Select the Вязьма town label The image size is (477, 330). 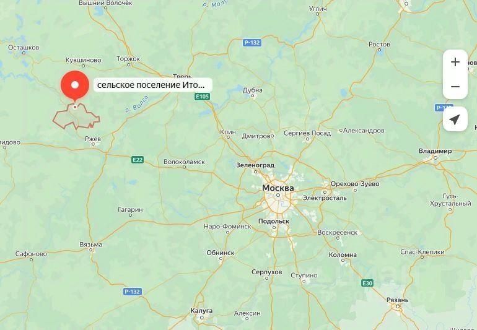tap(90, 245)
